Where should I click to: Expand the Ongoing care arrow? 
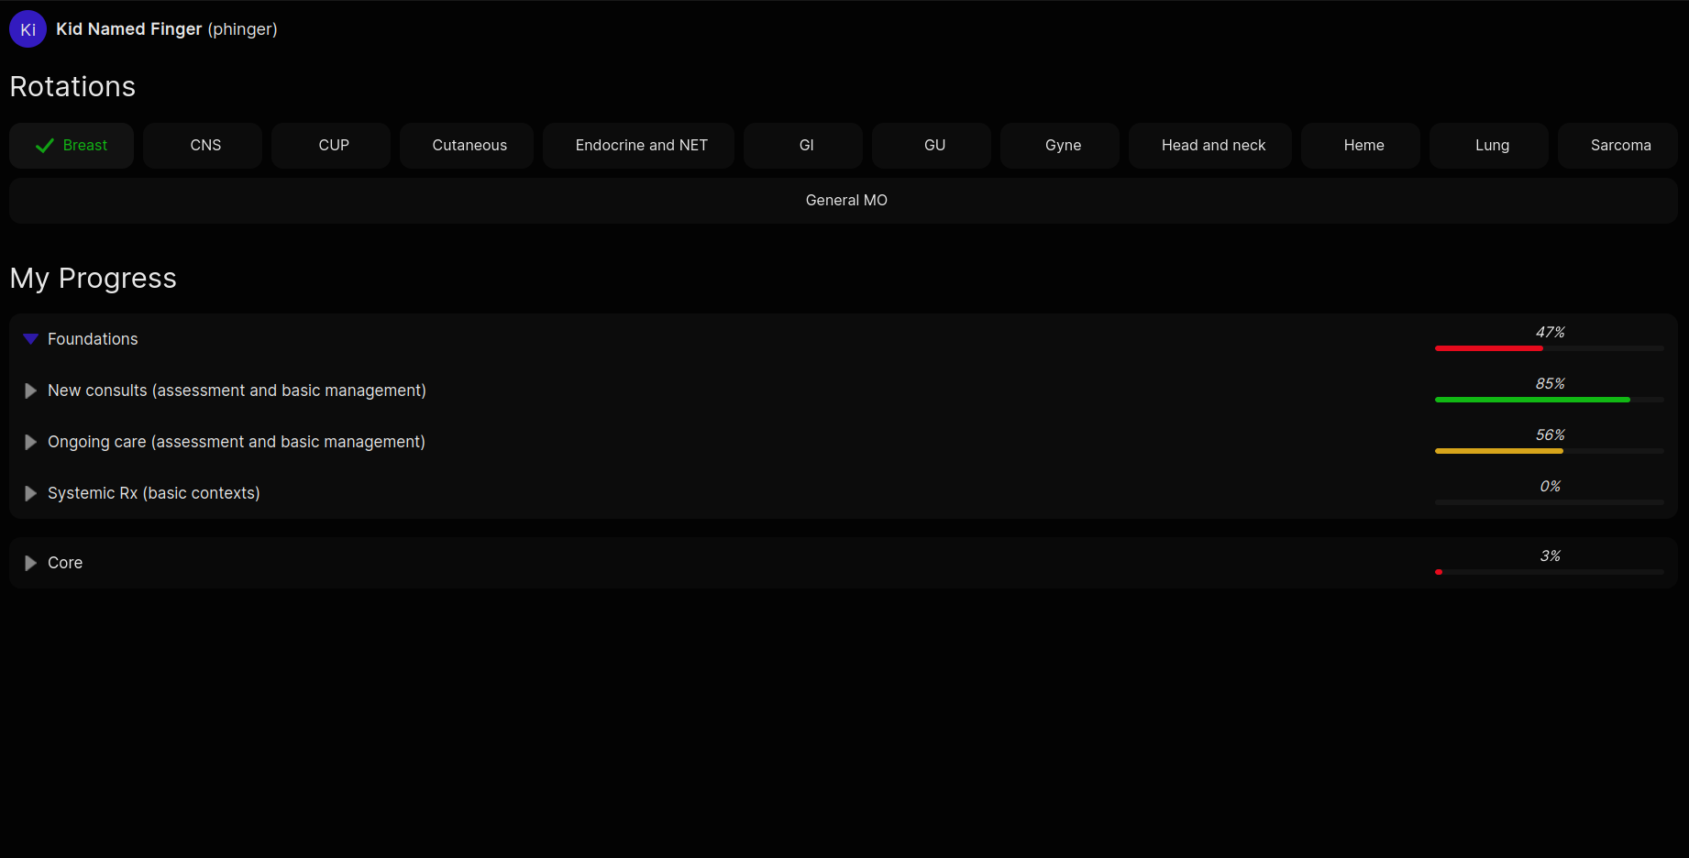[30, 442]
